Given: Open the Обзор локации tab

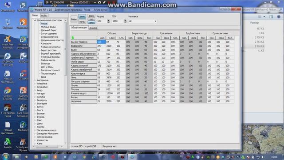Looking at the screenshot, I should click(x=79, y=28).
